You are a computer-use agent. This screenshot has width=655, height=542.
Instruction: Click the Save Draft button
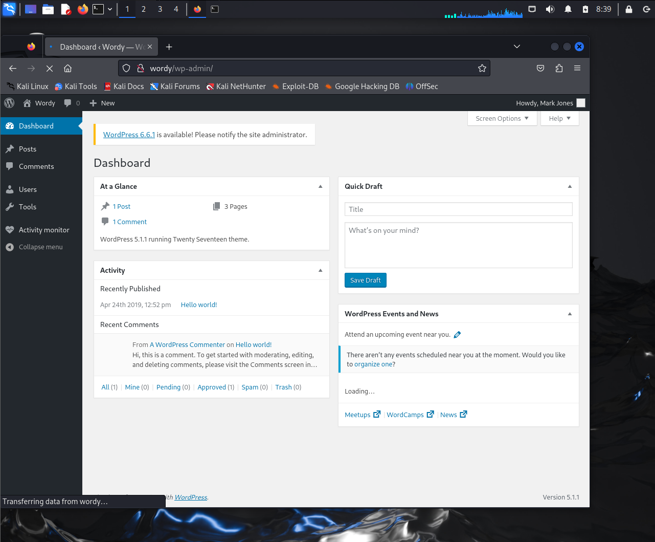(366, 280)
